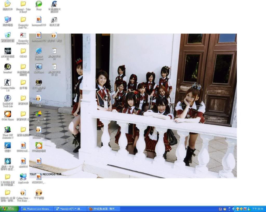Open KMPlayer desktop shortcut

tap(39, 67)
